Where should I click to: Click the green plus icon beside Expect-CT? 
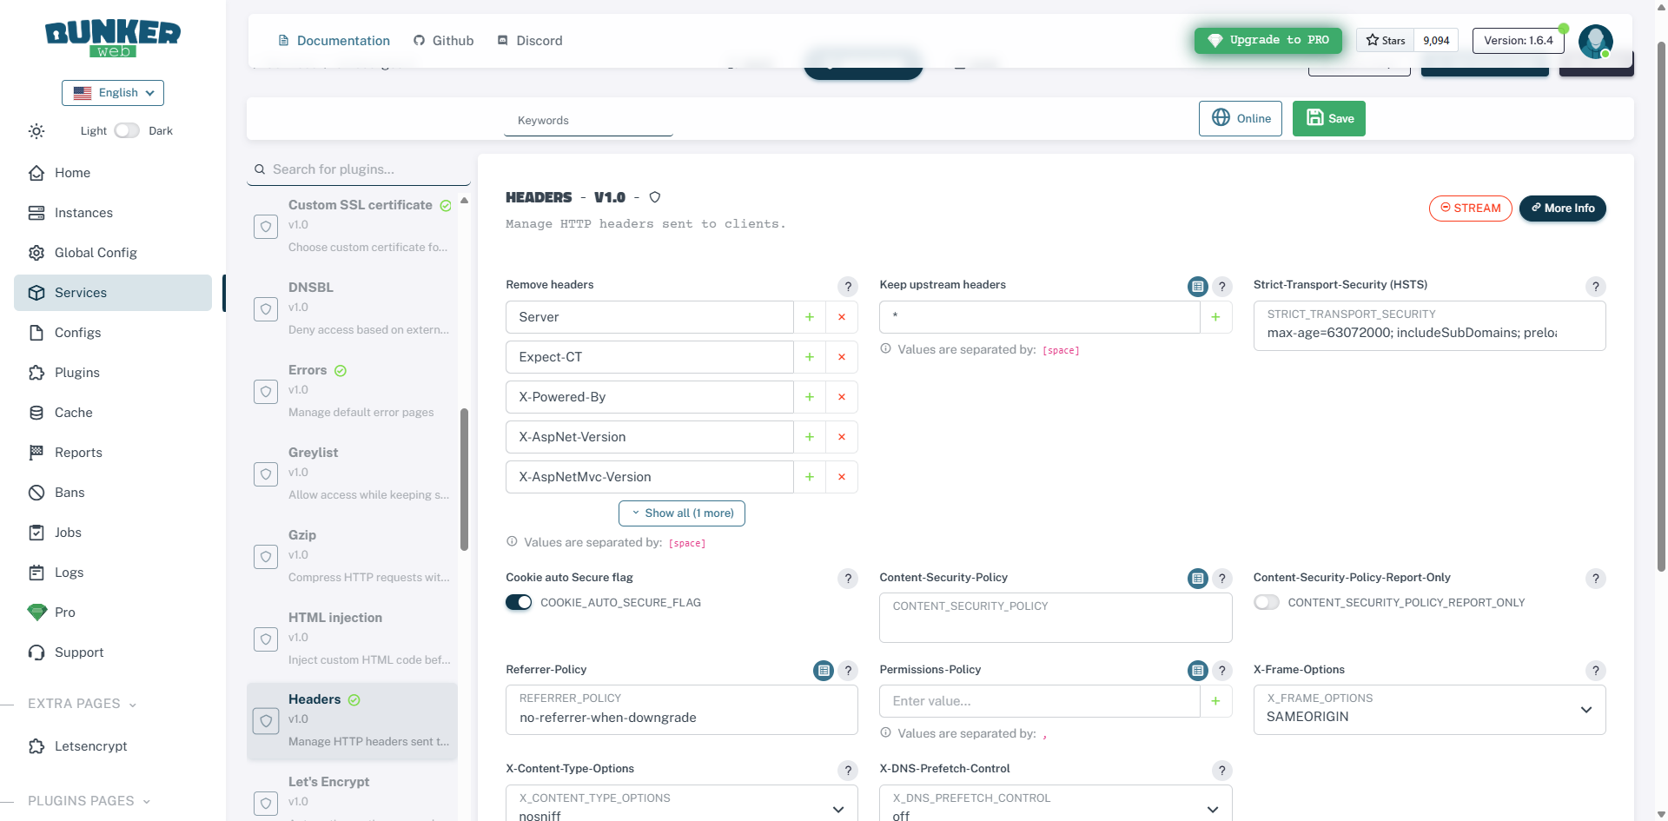pyautogui.click(x=809, y=357)
